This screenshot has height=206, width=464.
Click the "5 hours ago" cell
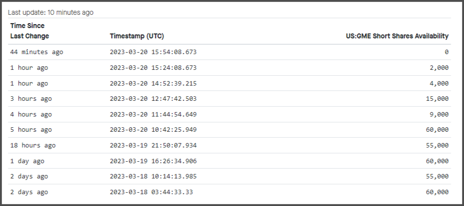pyautogui.click(x=30, y=130)
